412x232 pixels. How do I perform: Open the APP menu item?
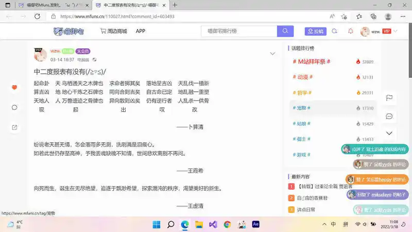[x=140, y=31]
